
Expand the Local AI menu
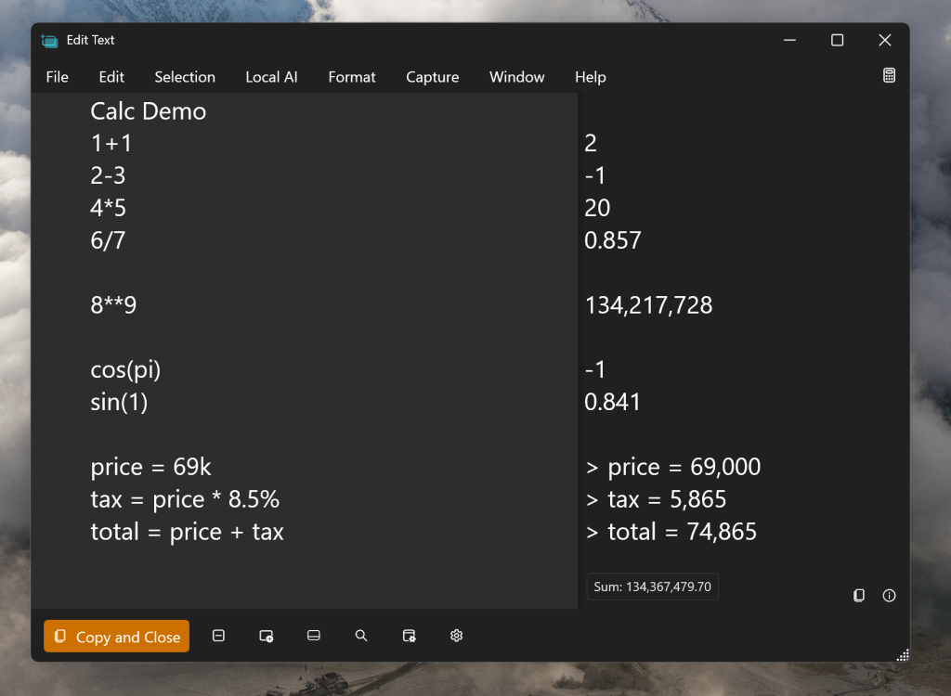[x=271, y=77]
